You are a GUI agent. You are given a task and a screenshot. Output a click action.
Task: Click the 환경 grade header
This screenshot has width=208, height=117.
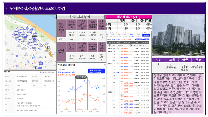198,60
